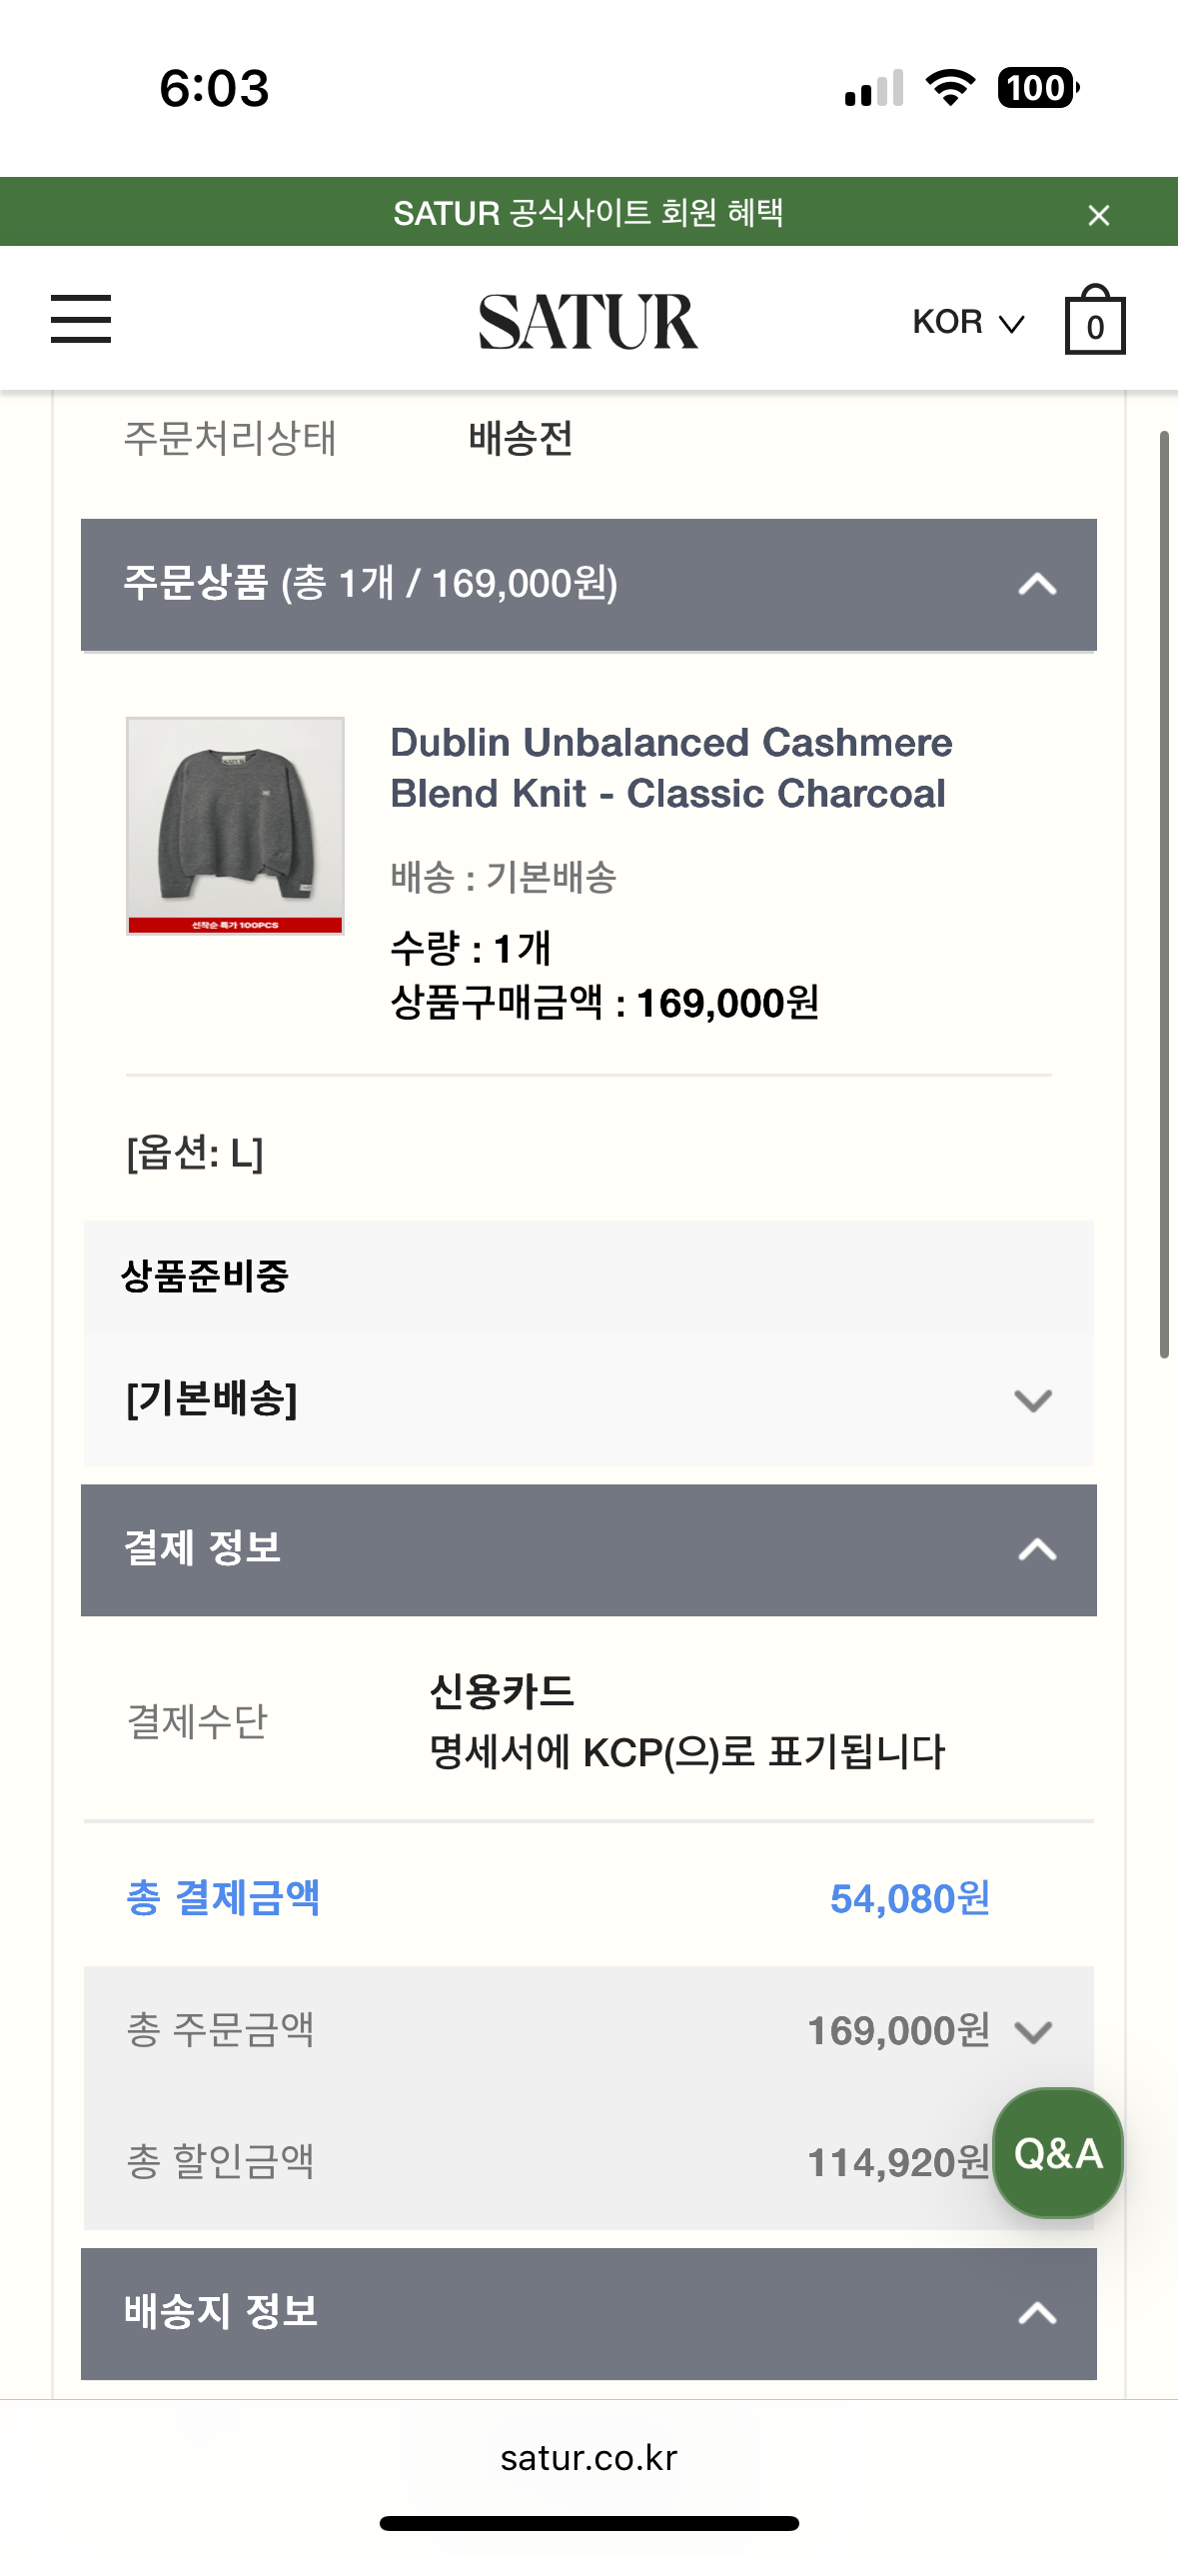
Task: Click the page scrollbar
Action: click(1163, 894)
